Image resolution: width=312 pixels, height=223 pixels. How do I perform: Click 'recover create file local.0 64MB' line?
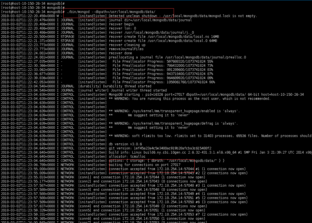coord(109,41)
